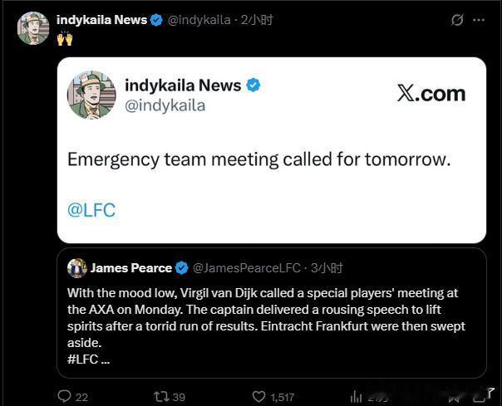
Task: Click the repost arrows icon
Action: point(161,397)
